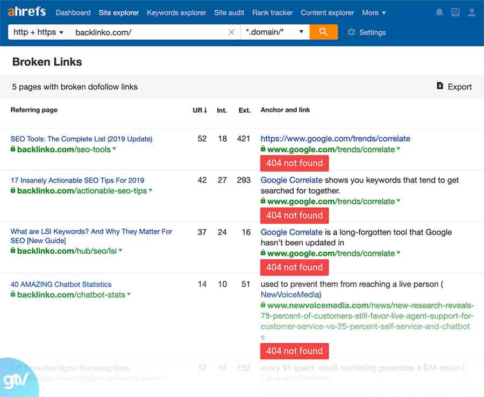This screenshot has height=397, width=484.
Task: Click the lock icon beside backlinko.com/chatbot-stats
Action: point(12,295)
